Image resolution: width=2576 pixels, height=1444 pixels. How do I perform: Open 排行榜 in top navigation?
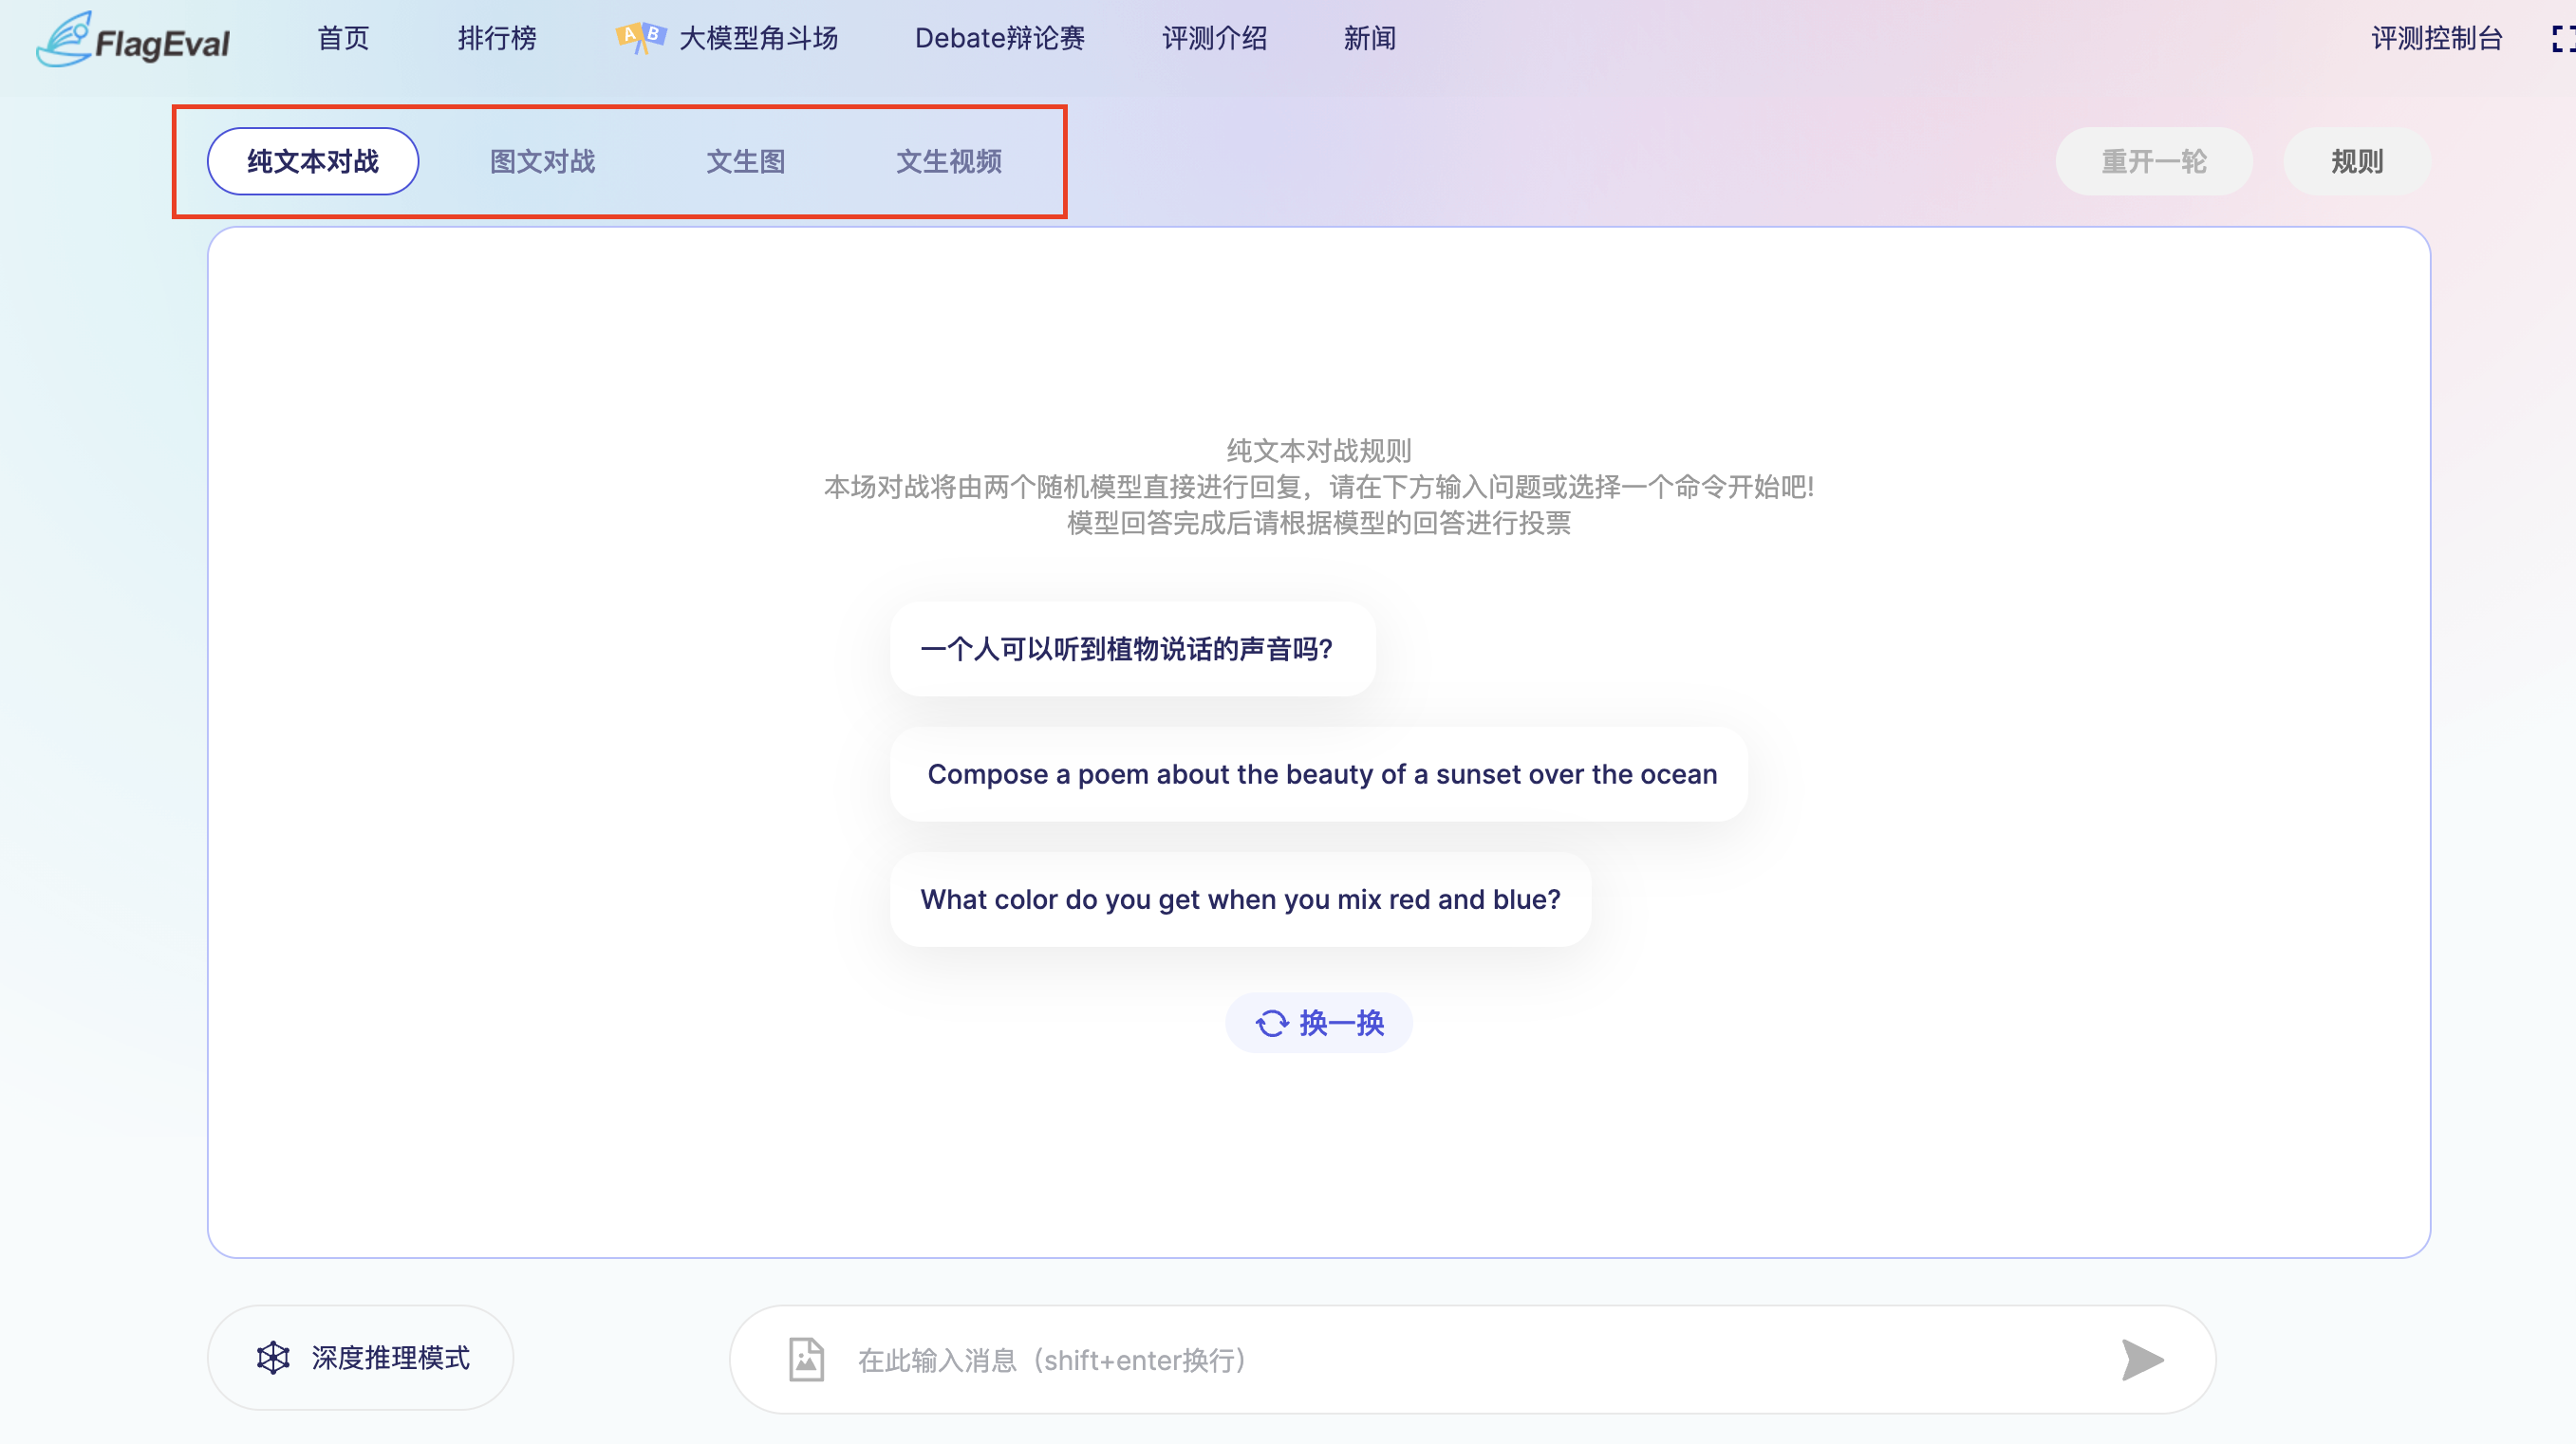[497, 39]
